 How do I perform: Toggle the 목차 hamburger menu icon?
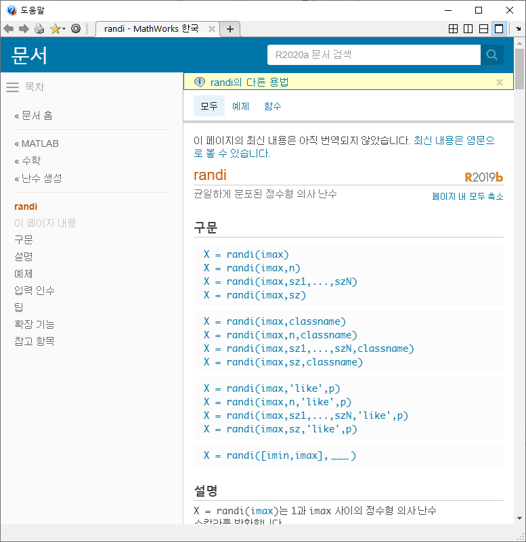pyautogui.click(x=12, y=87)
